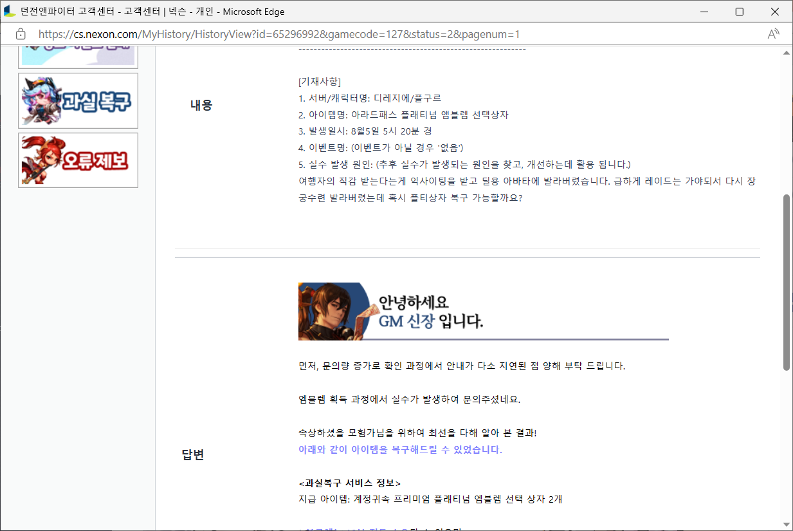The width and height of the screenshot is (793, 531).
Task: Click the purple text '아래와 같이 아이템을 복구해드릴 수 있었습니다.'
Action: [x=400, y=450]
